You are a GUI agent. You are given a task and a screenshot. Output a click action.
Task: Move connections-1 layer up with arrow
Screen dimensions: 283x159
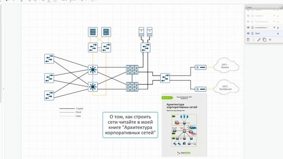(278, 27)
